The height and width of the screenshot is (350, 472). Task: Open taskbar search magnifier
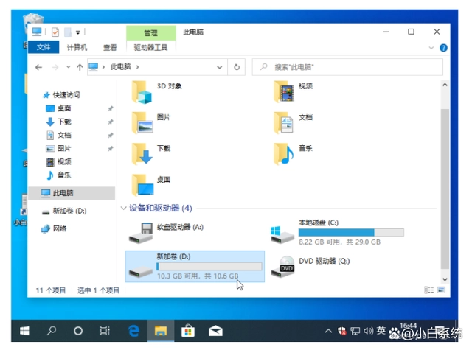[x=51, y=331]
